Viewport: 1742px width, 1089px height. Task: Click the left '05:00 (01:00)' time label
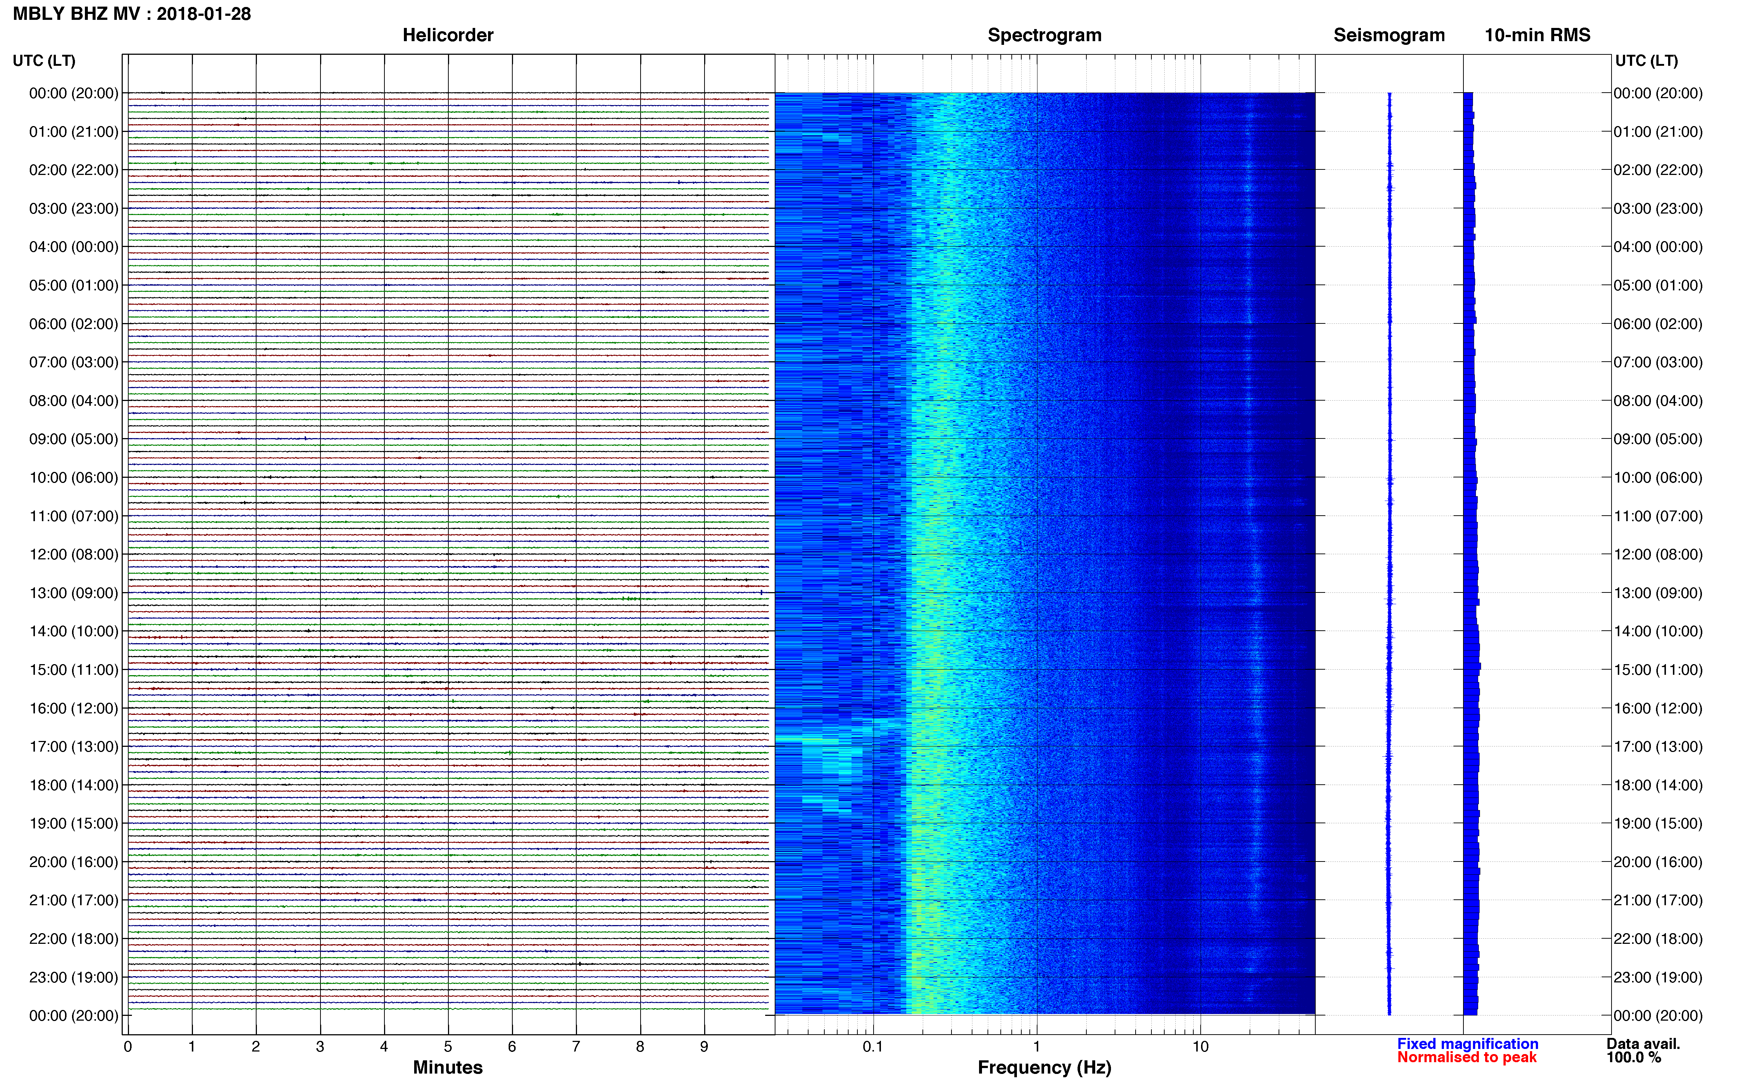coord(74,285)
